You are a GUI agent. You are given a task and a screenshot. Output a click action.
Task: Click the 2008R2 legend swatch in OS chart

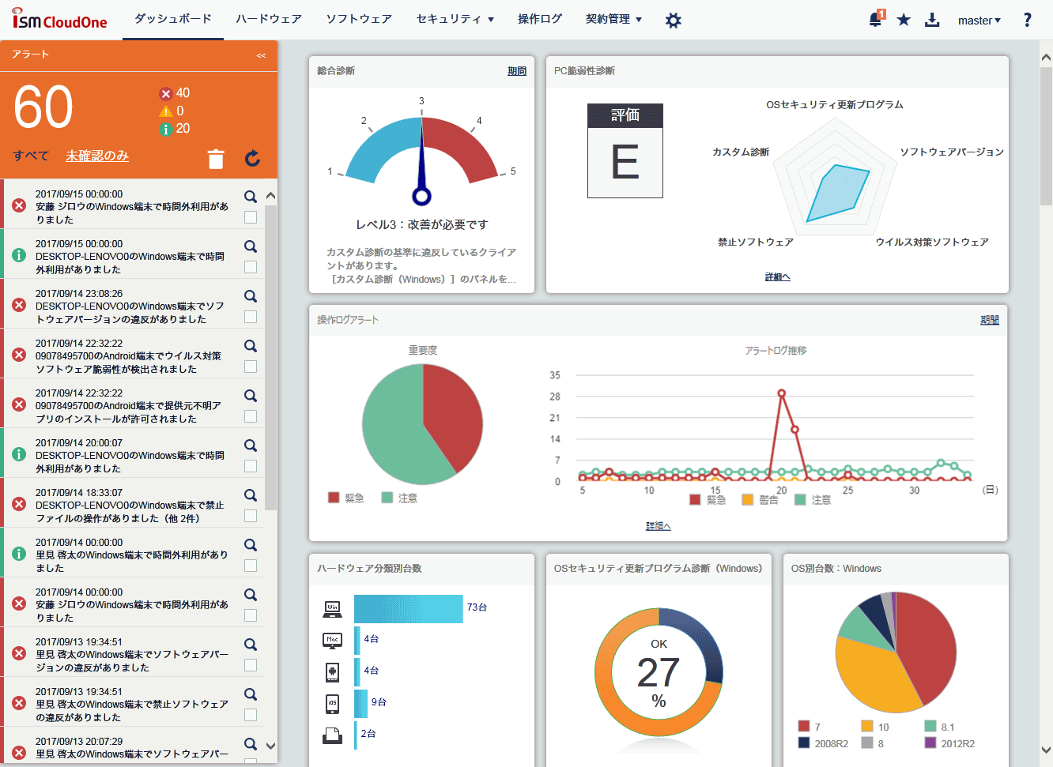click(804, 743)
